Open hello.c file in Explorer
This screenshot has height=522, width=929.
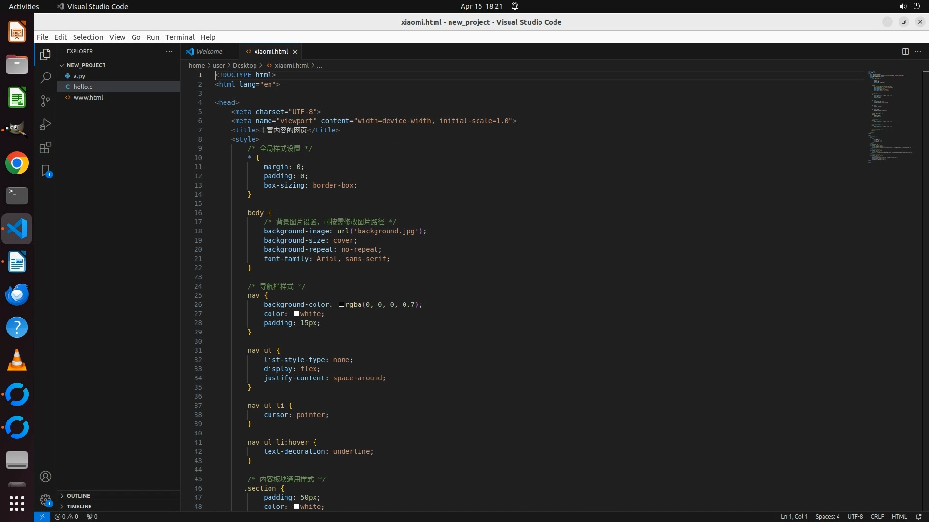(83, 87)
